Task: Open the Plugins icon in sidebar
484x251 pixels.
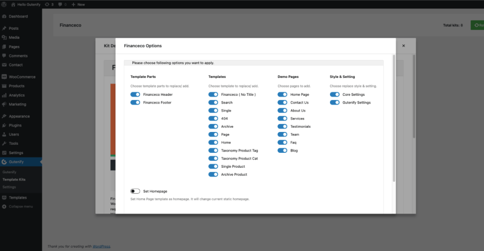Action: coord(4,125)
